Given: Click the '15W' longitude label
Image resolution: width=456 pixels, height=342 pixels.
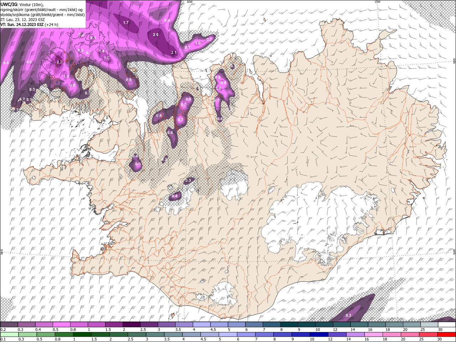Looking at the screenshot, I should [378, 2].
